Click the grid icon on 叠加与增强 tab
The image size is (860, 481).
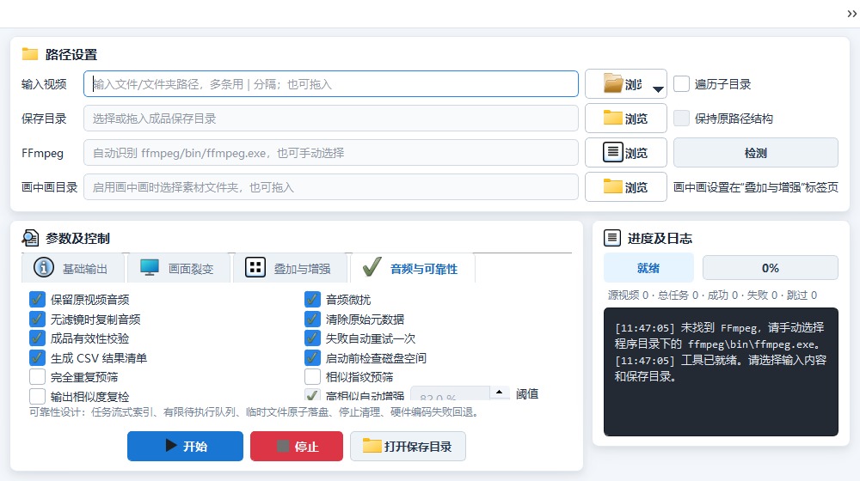pos(255,268)
